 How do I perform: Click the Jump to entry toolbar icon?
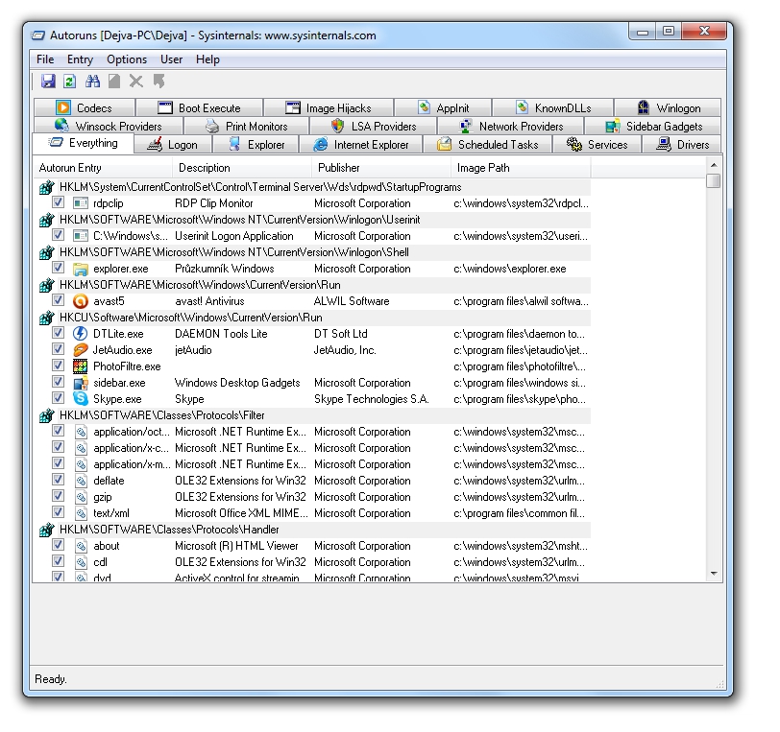coord(159,83)
